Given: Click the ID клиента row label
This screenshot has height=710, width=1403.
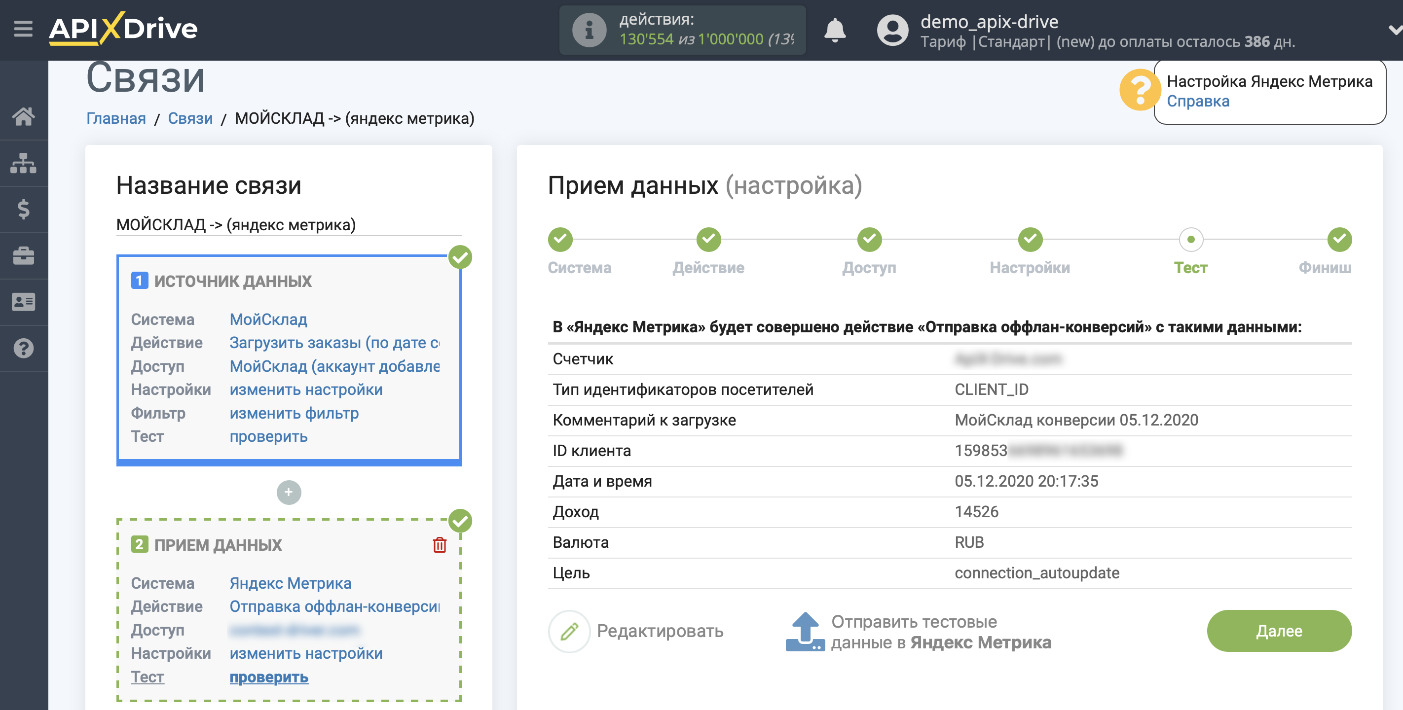Looking at the screenshot, I should pos(591,451).
